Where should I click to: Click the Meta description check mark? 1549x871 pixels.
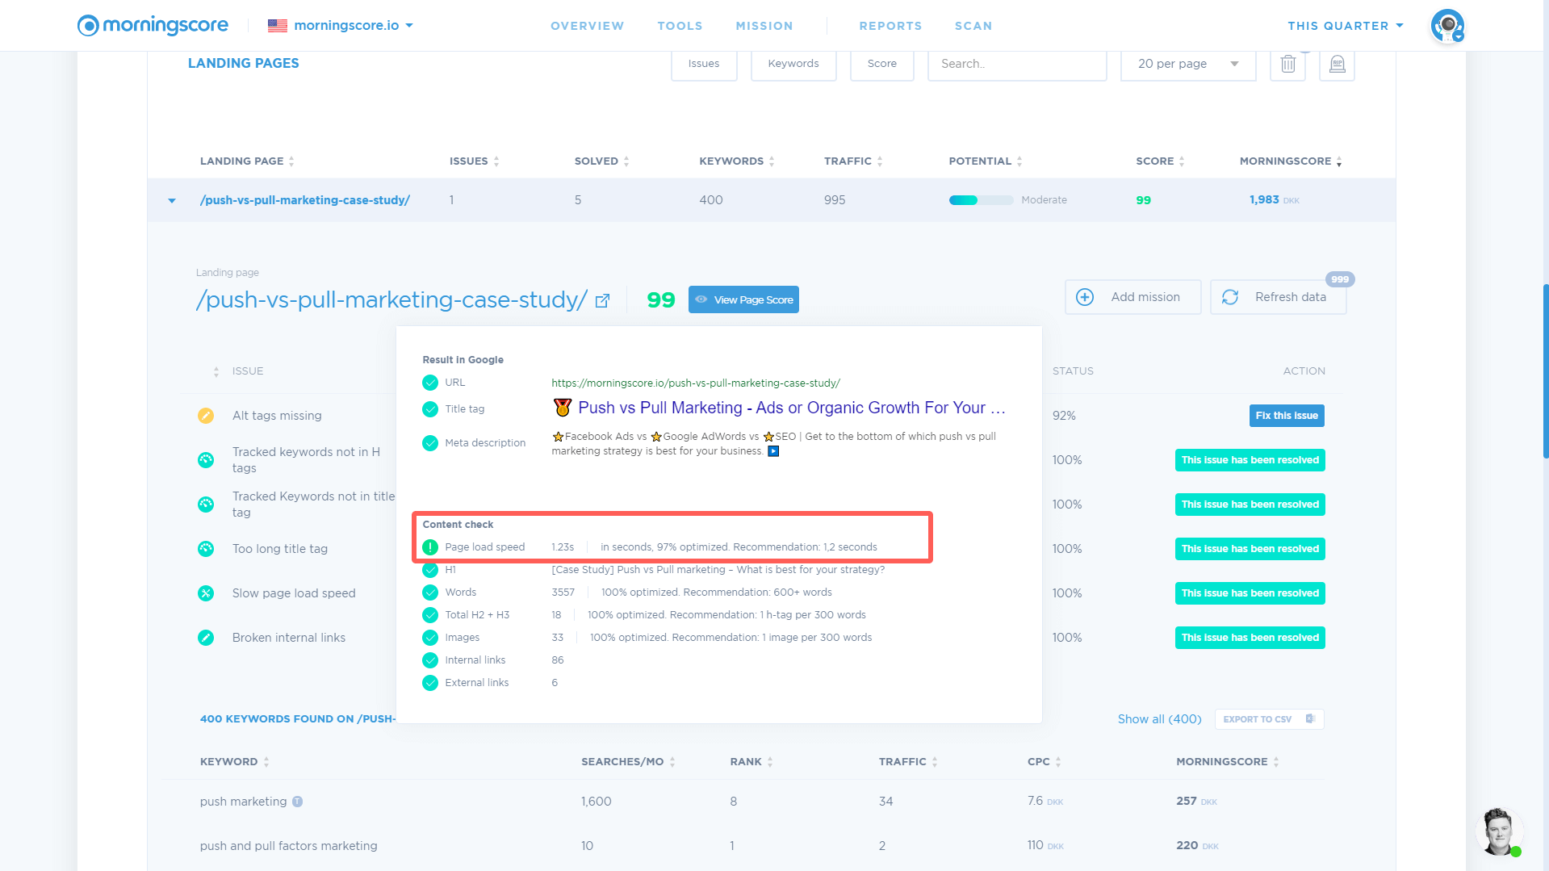tap(430, 443)
